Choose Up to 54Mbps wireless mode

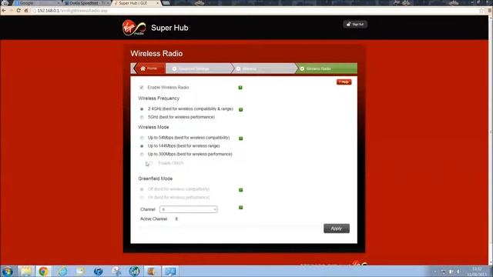coord(142,138)
